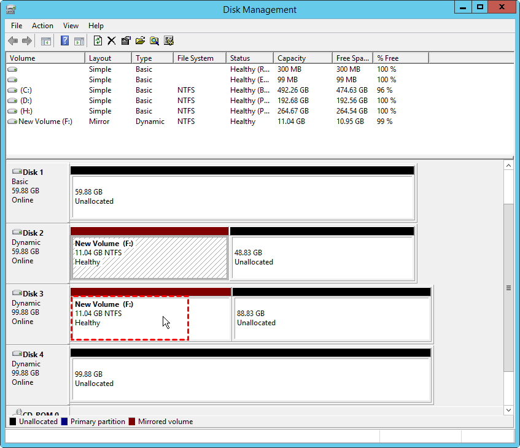Select the drive icon of the 300 MB volume
This screenshot has height=448, width=520.
(x=12, y=69)
